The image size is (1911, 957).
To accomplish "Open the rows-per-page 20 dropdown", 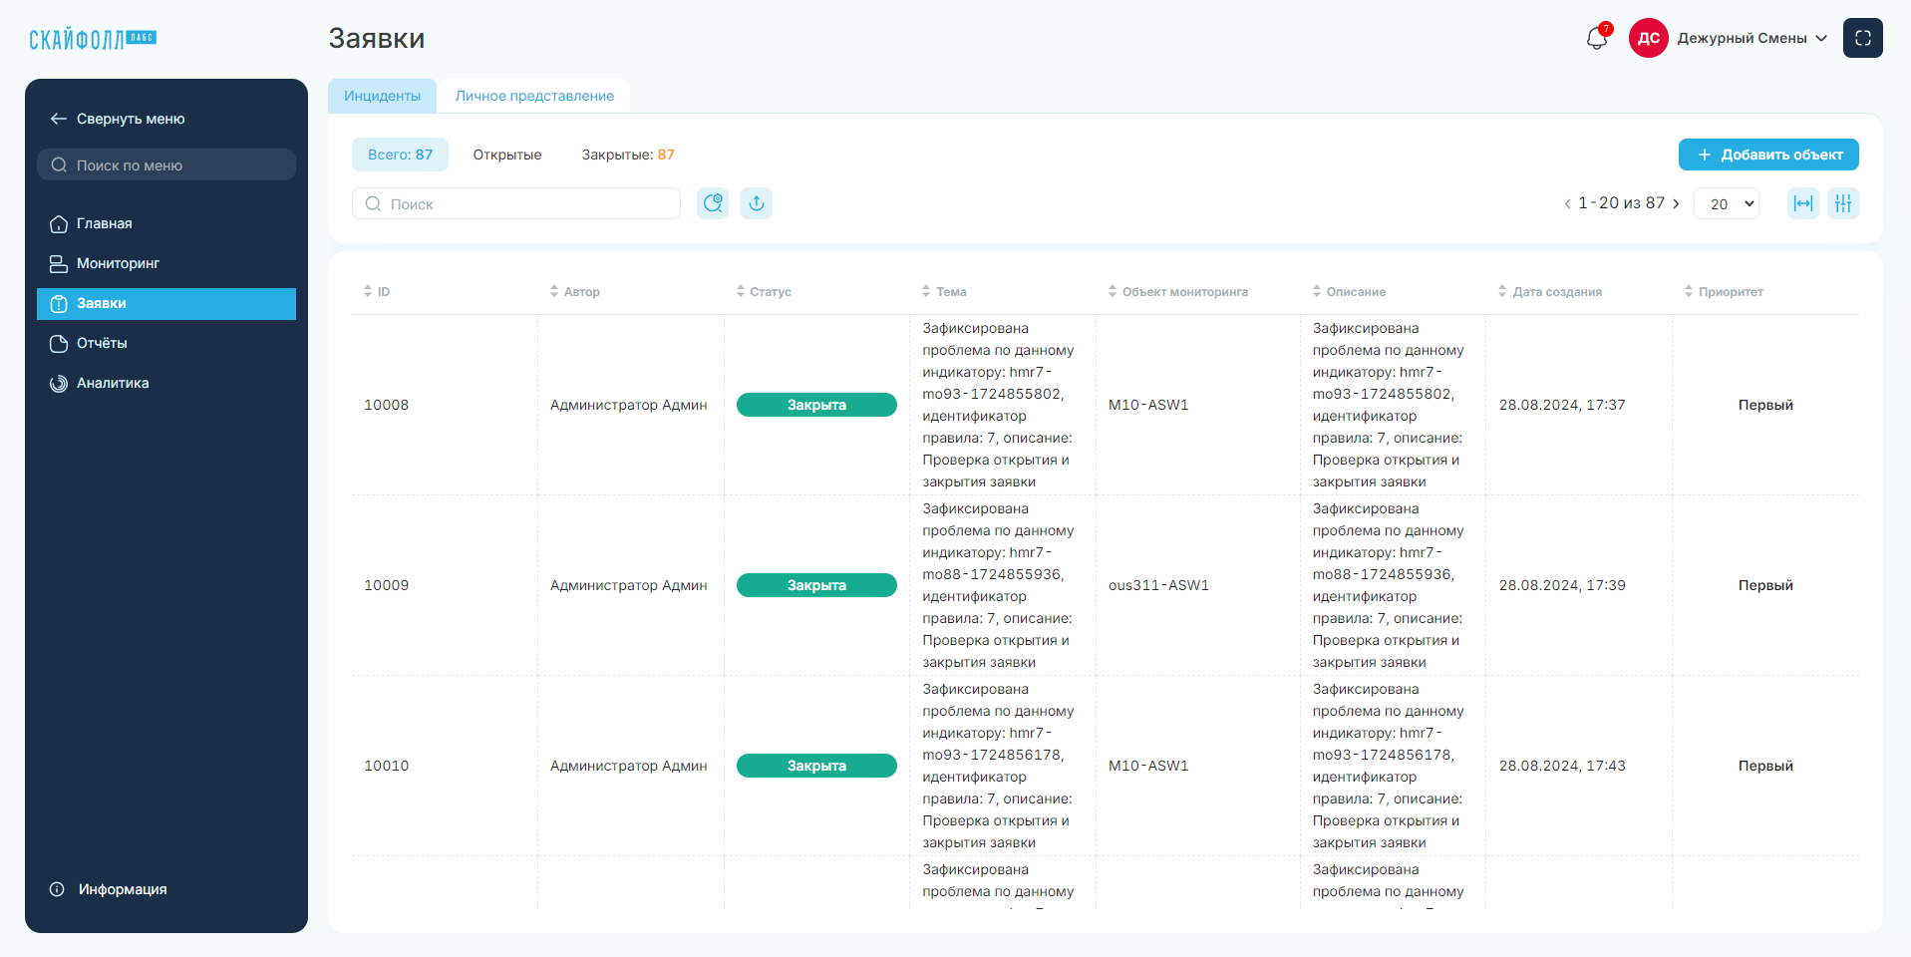I will click(1727, 203).
